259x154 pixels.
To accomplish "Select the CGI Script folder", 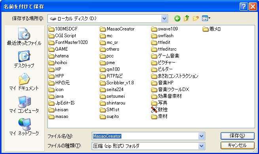I will pos(62,36).
